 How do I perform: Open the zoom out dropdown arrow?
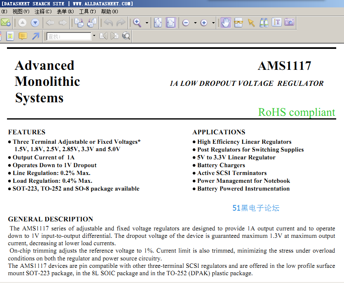195,23
